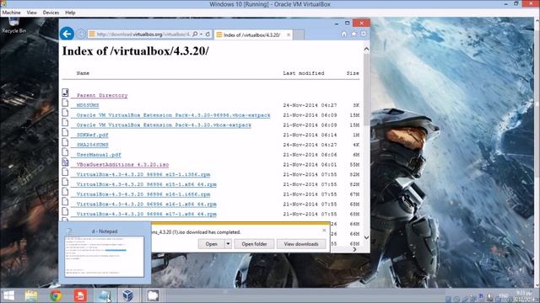Viewport: 540px width, 303px height.
Task: Click the Notepad window preview thumbnail
Action: point(104,256)
